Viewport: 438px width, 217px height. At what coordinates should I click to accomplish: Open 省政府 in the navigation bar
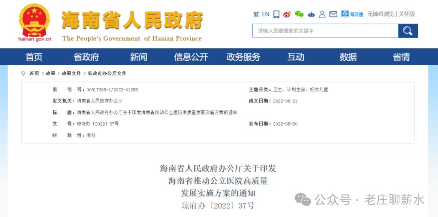[86, 57]
